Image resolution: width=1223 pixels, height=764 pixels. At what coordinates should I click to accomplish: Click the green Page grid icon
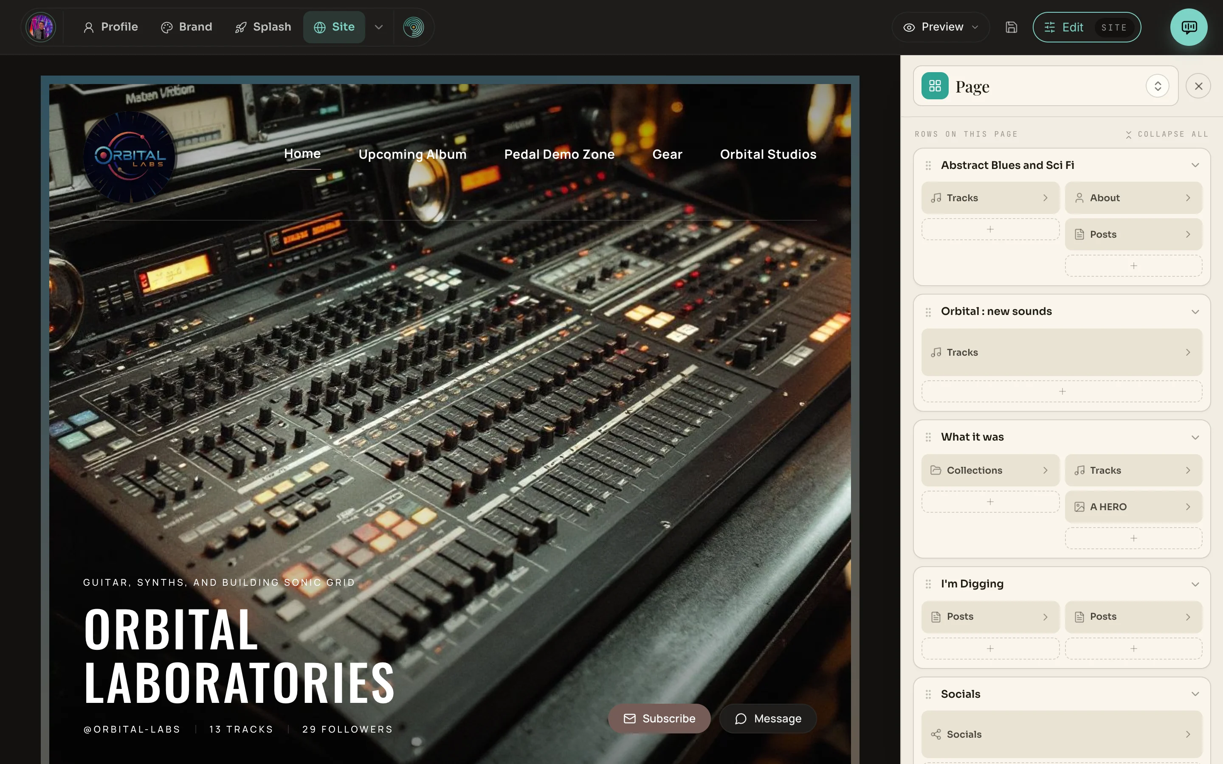tap(935, 86)
